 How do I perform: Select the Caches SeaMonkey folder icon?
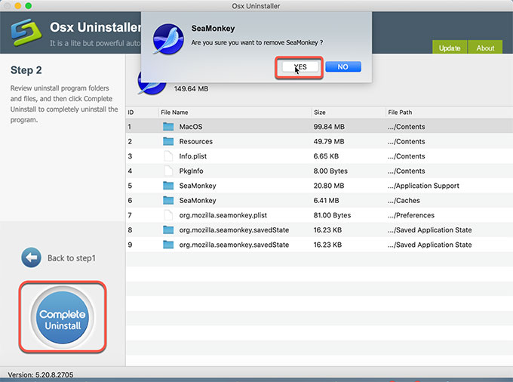click(168, 201)
